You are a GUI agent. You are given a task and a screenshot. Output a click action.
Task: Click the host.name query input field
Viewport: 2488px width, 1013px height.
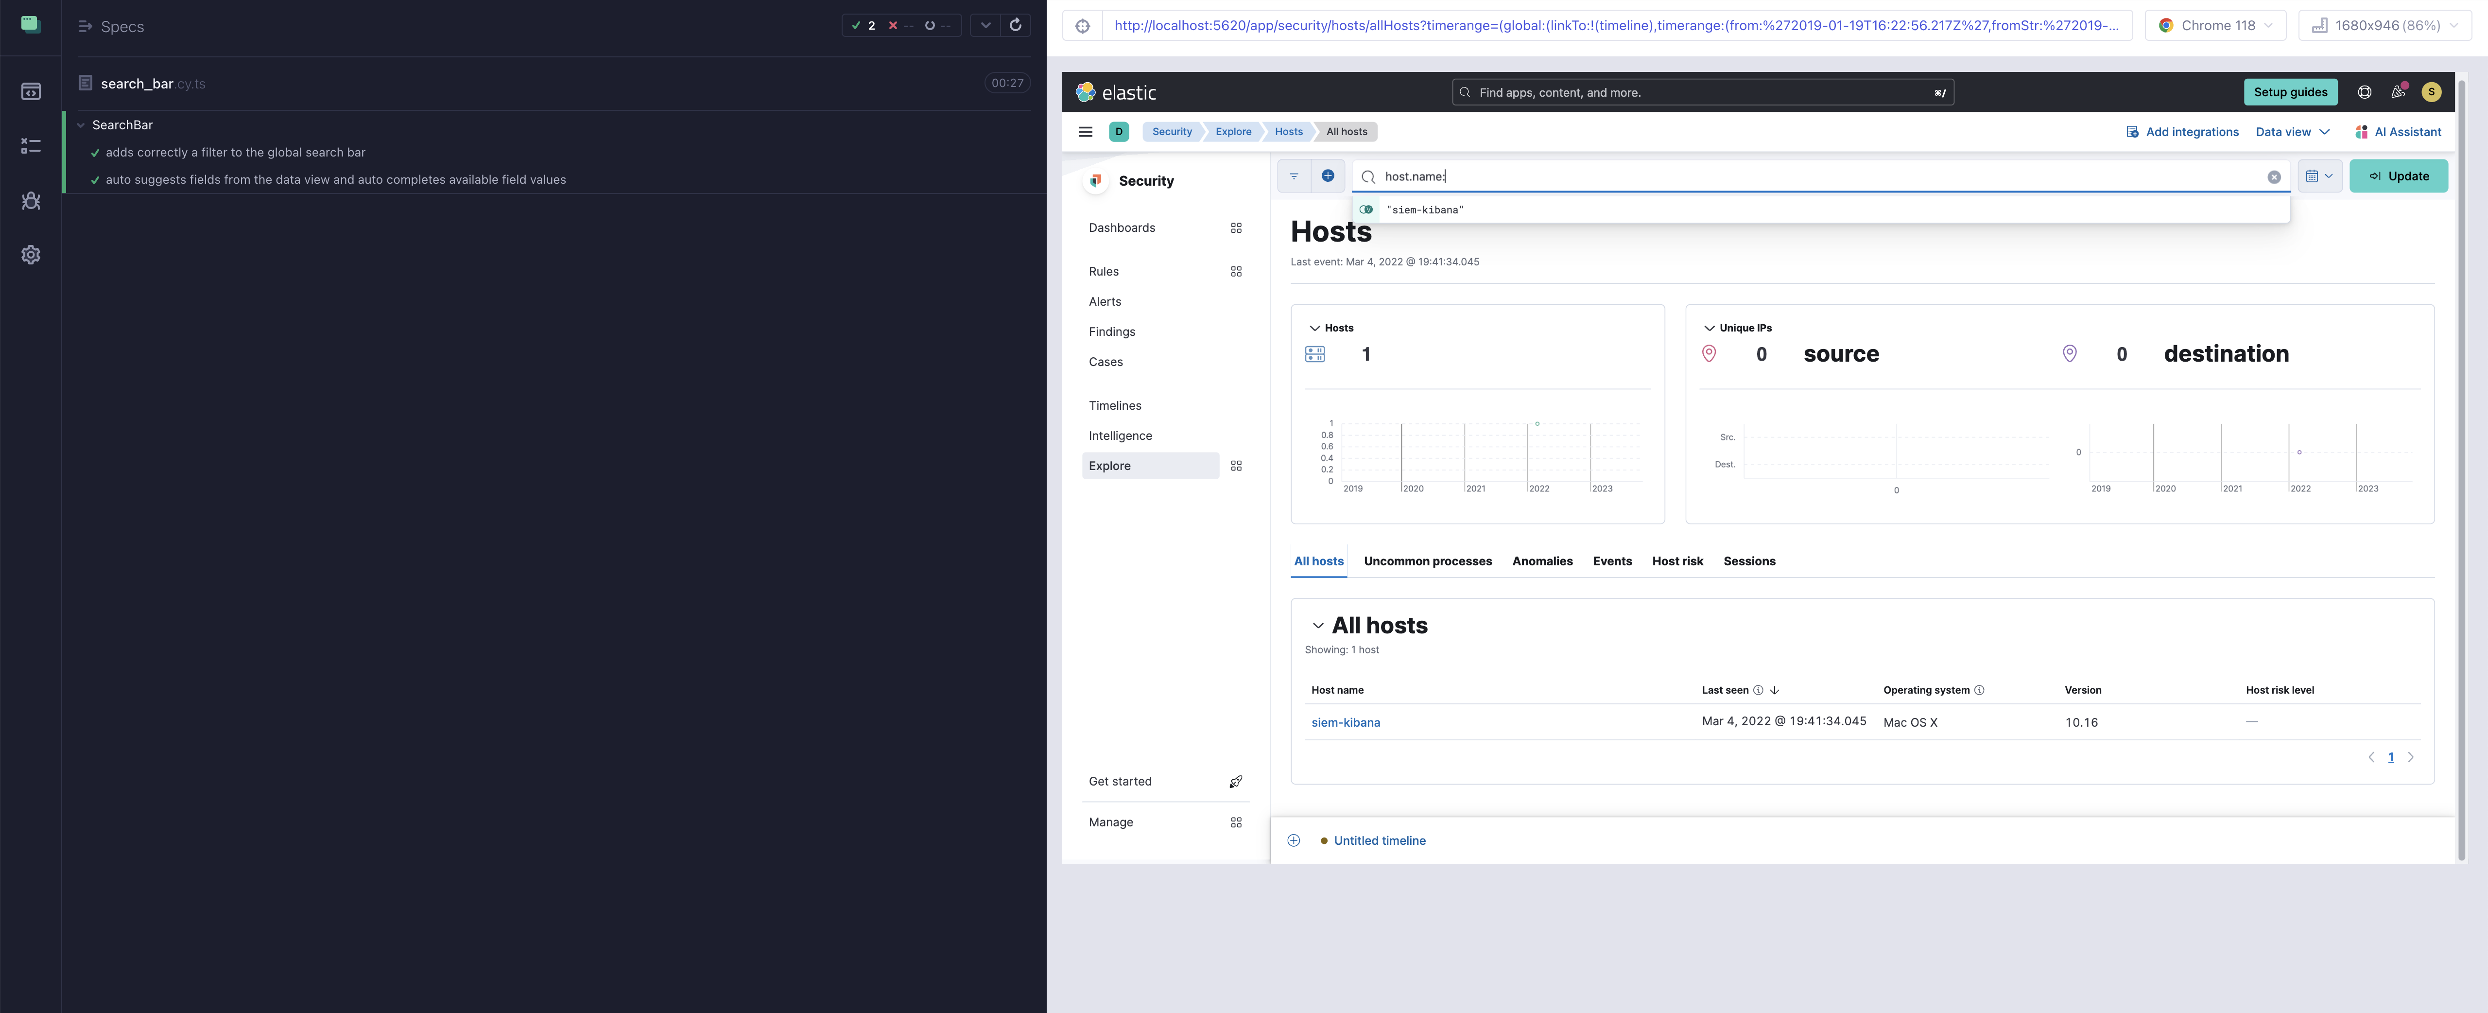[x=1821, y=176]
